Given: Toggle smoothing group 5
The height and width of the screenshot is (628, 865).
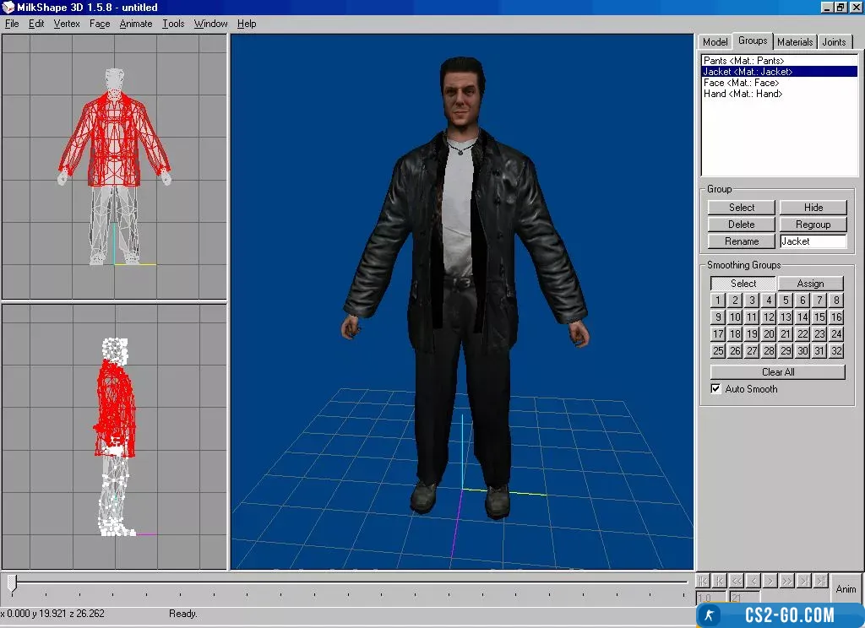Looking at the screenshot, I should click(786, 300).
